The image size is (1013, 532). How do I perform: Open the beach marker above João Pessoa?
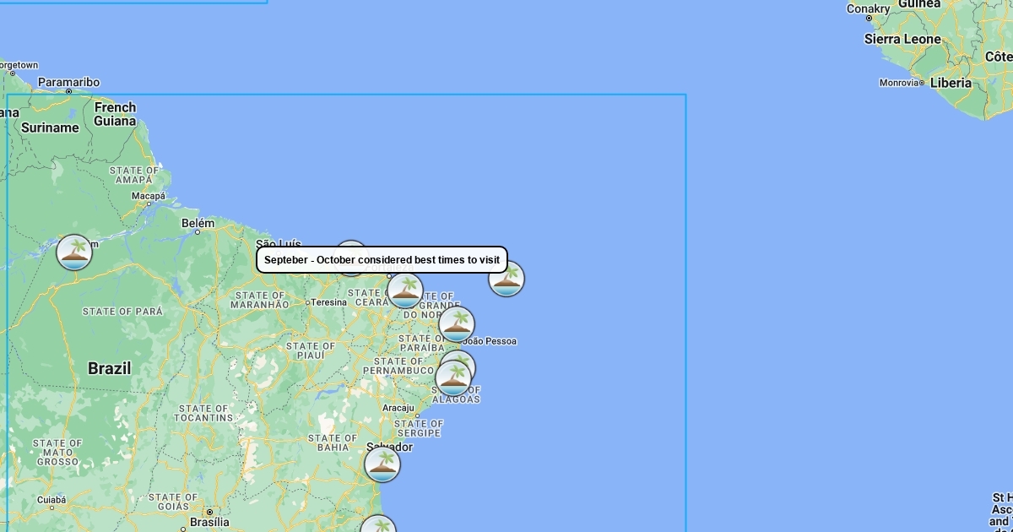[457, 324]
